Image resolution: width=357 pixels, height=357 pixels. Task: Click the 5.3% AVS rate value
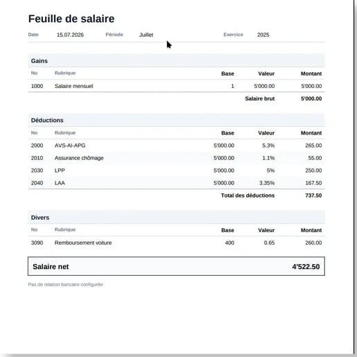268,146
